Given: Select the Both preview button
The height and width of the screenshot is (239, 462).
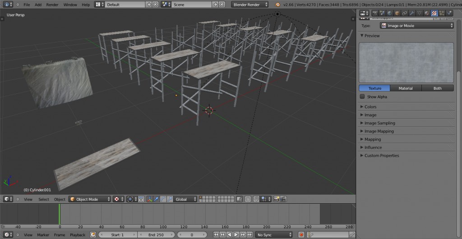Looking at the screenshot, I should point(438,88).
